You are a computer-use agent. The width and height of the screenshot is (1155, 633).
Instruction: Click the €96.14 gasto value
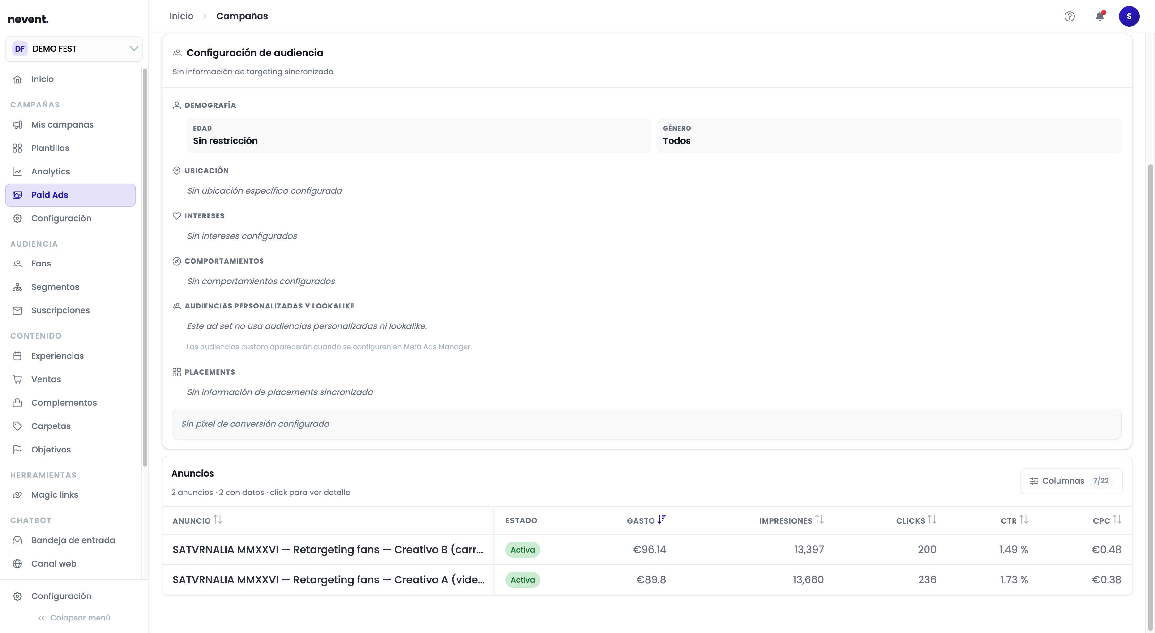click(649, 550)
